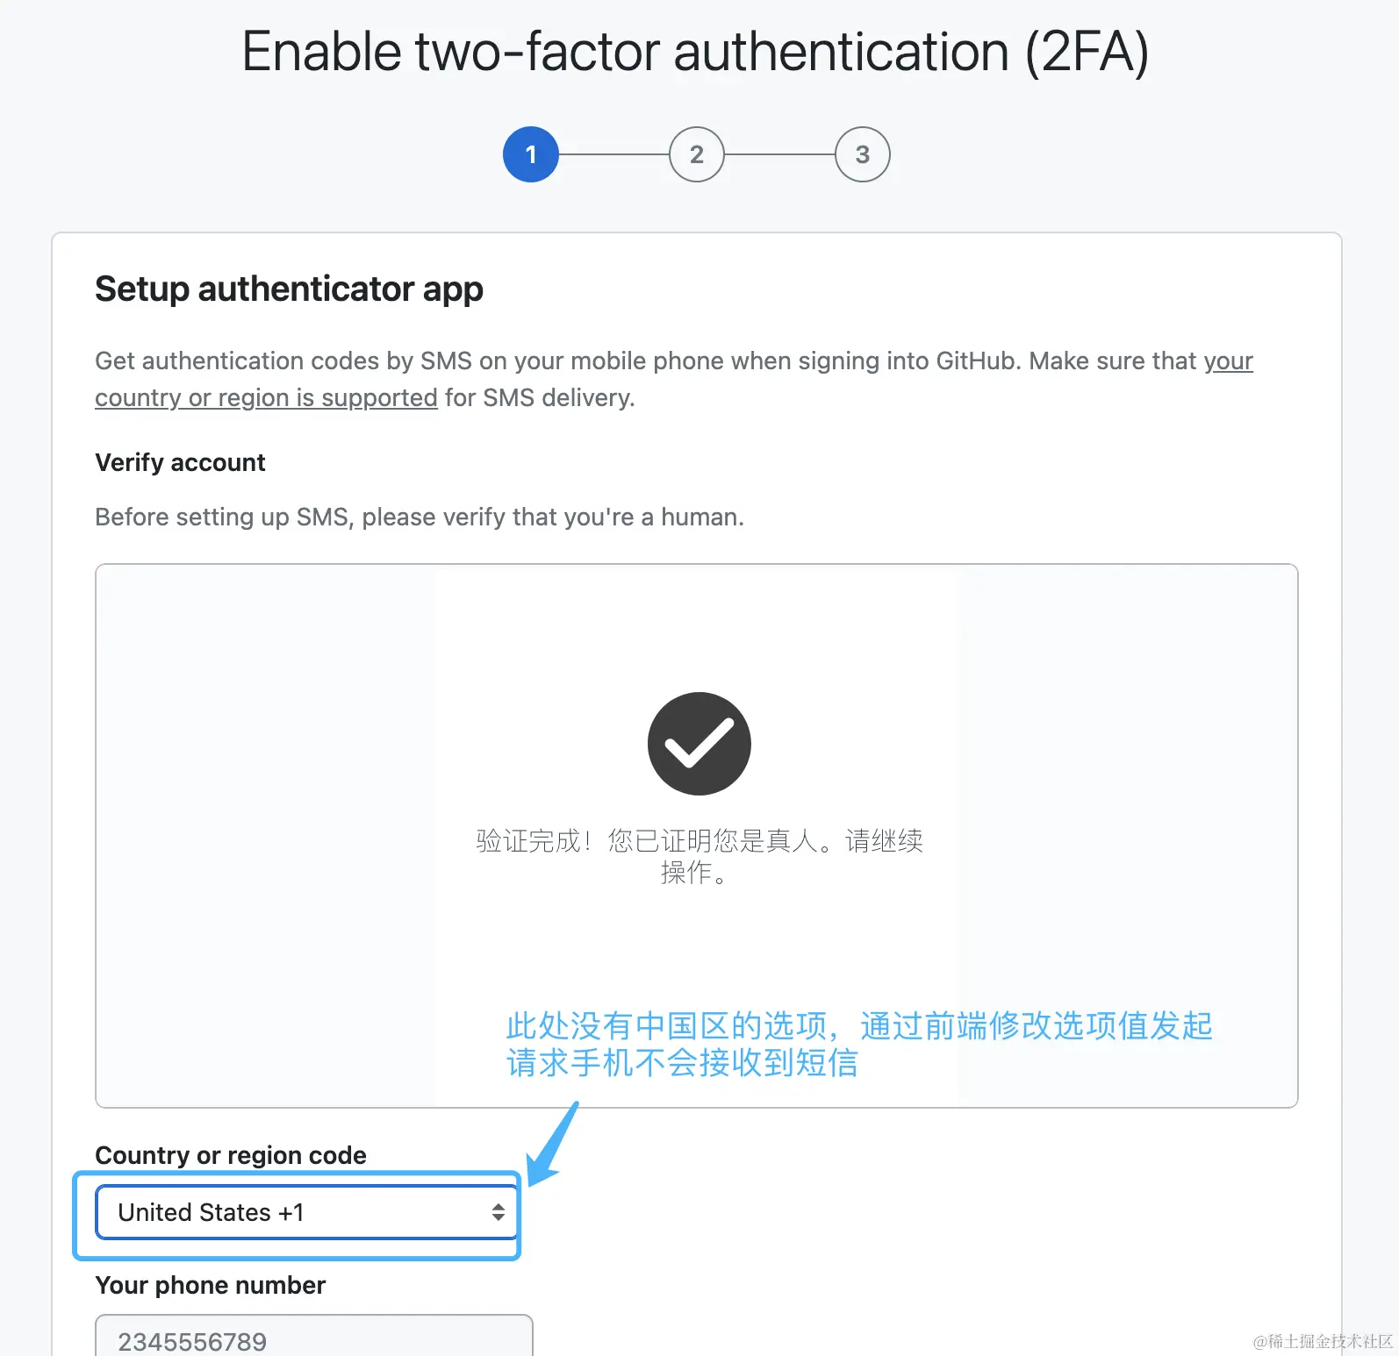Click the line between steps 1 and 2
This screenshot has height=1356, width=1399.
click(x=613, y=154)
